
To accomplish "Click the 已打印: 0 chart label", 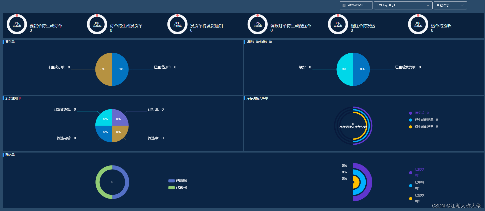I will 156,109.
